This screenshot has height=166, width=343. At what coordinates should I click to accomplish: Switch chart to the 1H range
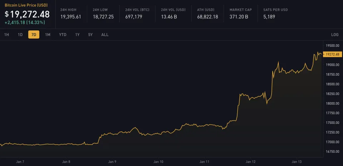coord(6,35)
